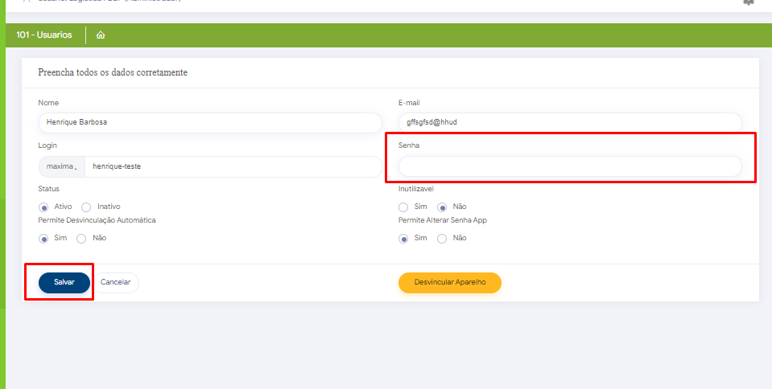Set Permite Alterar Senha App to Sim
Viewport: 772px width, 389px height.
coord(403,239)
